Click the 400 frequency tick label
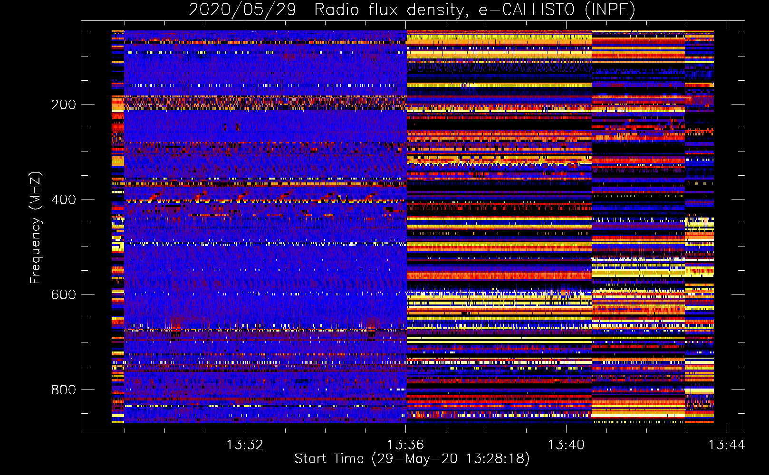769x475 pixels. coord(64,199)
